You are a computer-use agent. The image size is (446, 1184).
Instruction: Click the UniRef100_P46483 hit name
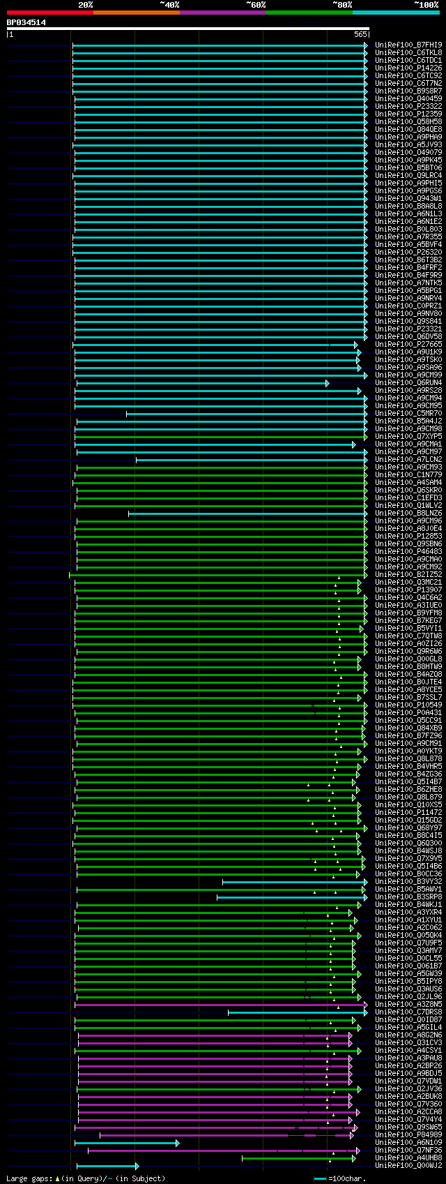coord(408,551)
